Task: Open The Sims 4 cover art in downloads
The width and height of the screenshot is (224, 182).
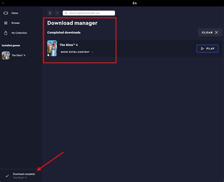Action: [x=52, y=48]
